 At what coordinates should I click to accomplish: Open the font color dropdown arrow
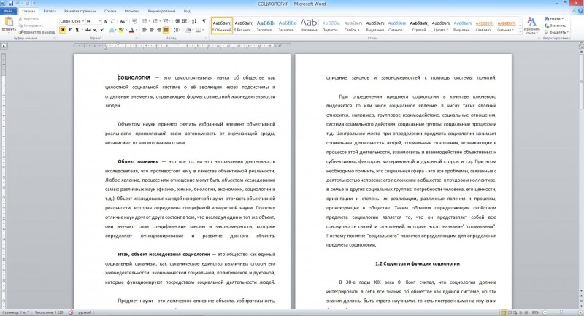click(136, 30)
